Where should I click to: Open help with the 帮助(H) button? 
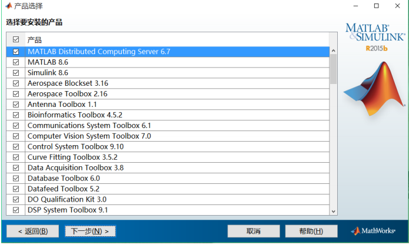(311, 231)
